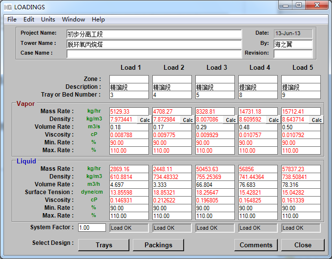Screen dimensions: 332x259
Task: Click Load 4 tray number field 8
Action: point(258,95)
